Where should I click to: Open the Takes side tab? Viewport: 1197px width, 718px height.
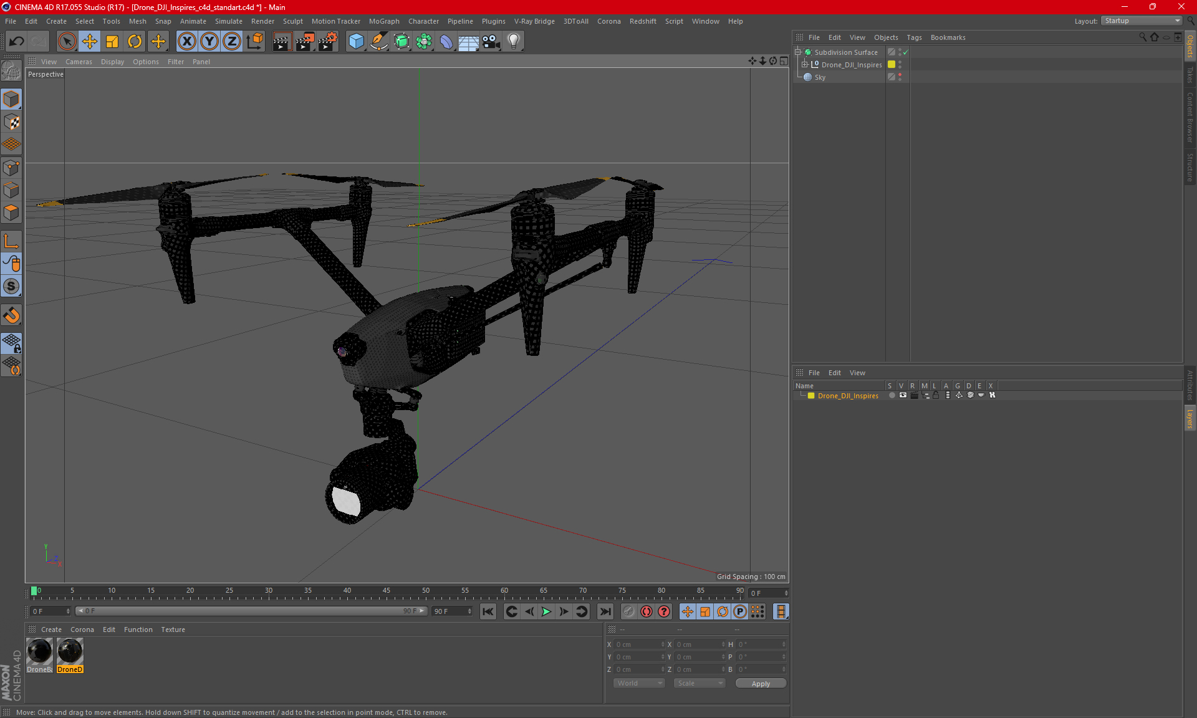click(1190, 75)
